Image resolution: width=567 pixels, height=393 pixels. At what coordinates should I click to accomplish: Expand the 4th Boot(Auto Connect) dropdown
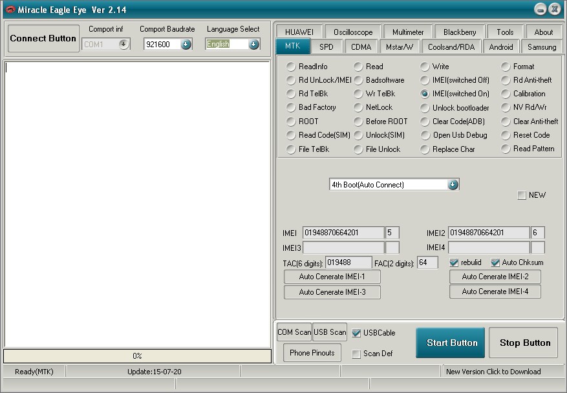pos(453,184)
